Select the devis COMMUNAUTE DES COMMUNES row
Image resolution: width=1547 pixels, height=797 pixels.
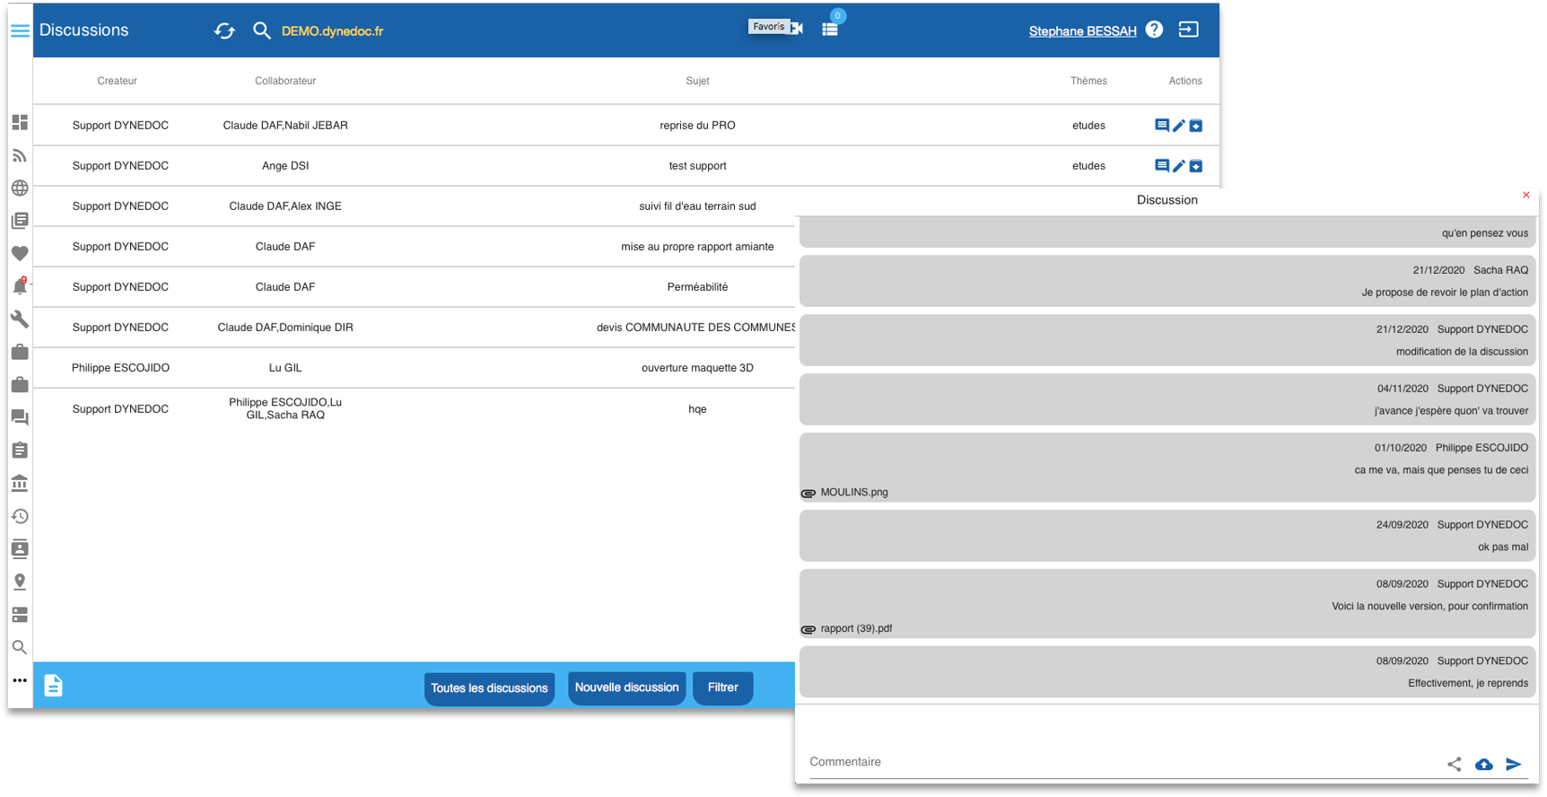point(415,328)
